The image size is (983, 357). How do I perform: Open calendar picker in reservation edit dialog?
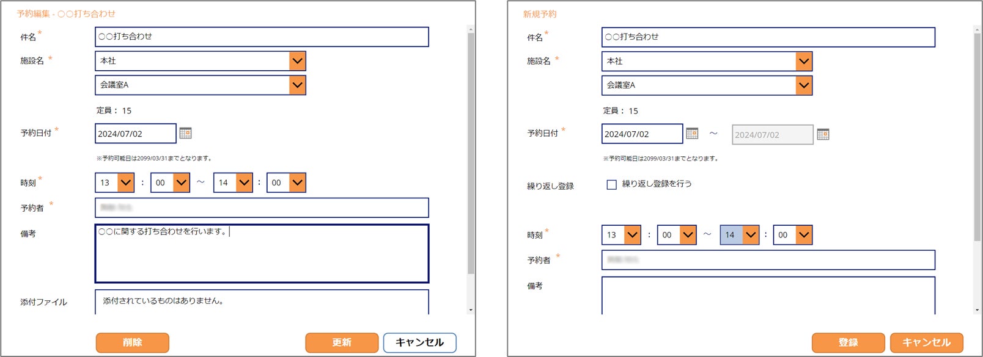(185, 133)
